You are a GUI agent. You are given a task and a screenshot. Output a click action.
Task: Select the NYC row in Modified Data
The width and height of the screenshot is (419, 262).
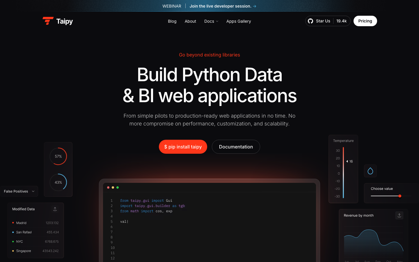point(35,242)
